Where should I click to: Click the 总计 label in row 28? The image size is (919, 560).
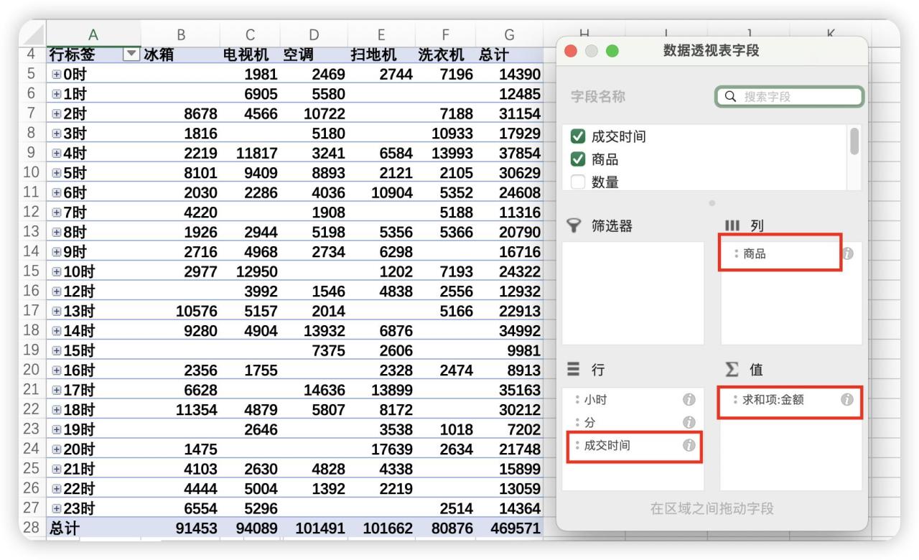65,529
